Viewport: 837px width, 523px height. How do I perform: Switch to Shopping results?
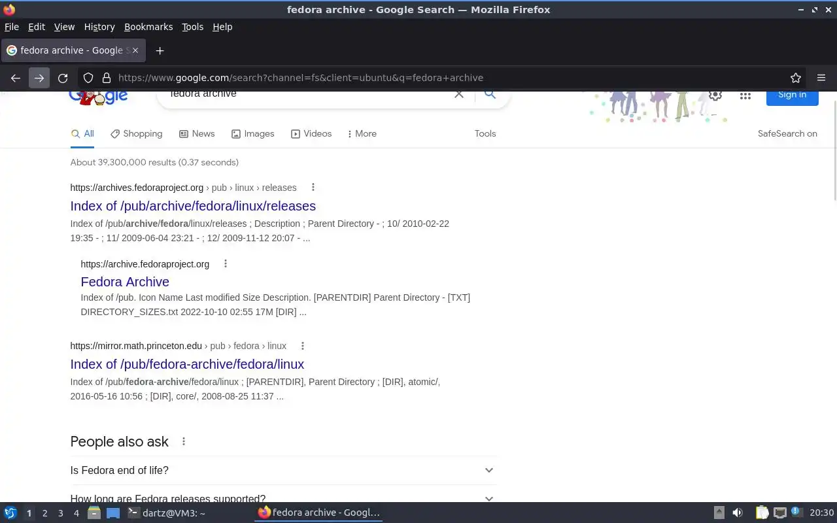(136, 133)
